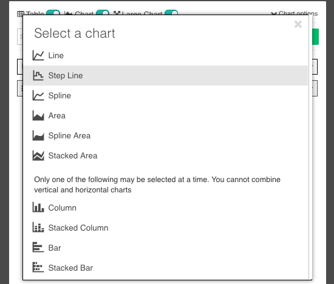Click the green button behind dialog
This screenshot has height=284, width=334.
point(315,36)
